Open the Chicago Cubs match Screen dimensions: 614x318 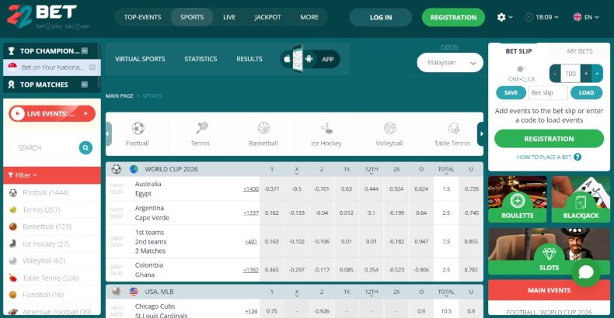coord(162,310)
